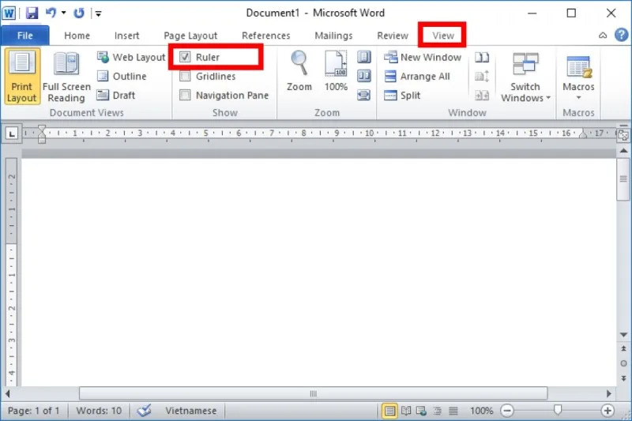Click the Save icon in Quick Access Toolbar
This screenshot has height=421, width=632.
point(32,13)
